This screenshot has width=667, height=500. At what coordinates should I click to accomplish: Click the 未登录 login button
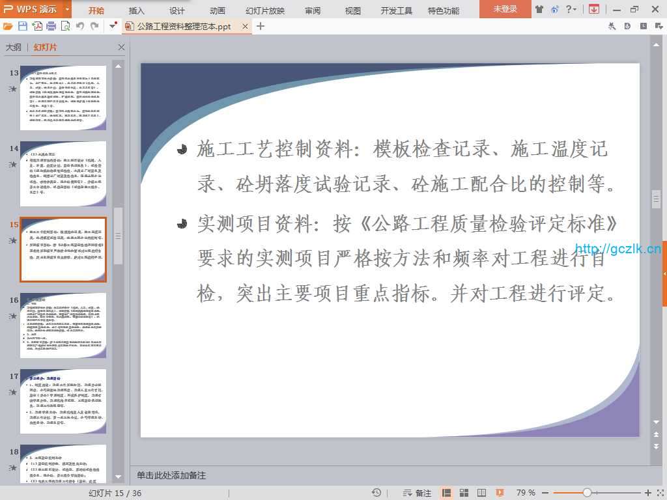click(505, 9)
